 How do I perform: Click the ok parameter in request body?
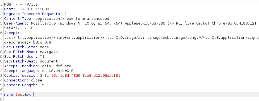click(29, 95)
